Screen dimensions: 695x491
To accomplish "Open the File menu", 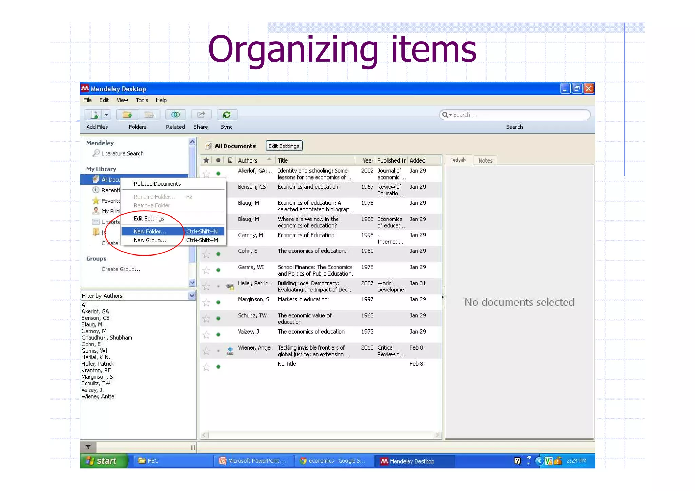I will 88,100.
